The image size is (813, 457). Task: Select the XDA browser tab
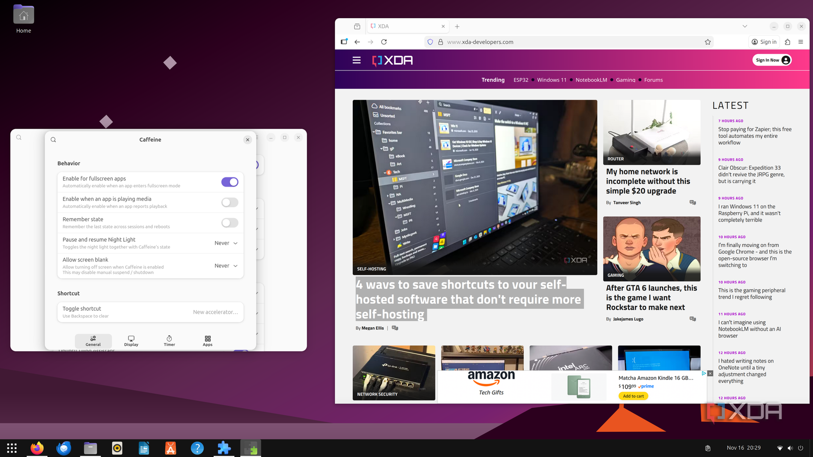[407, 27]
